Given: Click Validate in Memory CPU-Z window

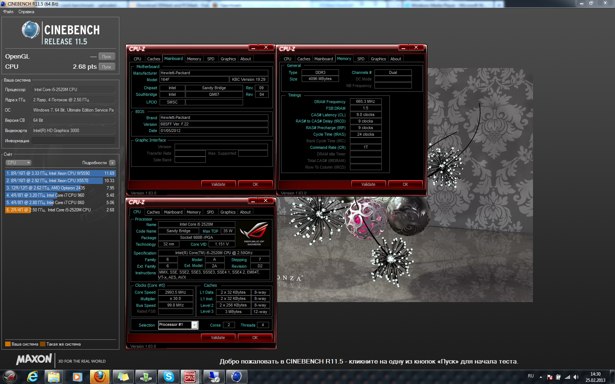Looking at the screenshot, I should [368, 184].
